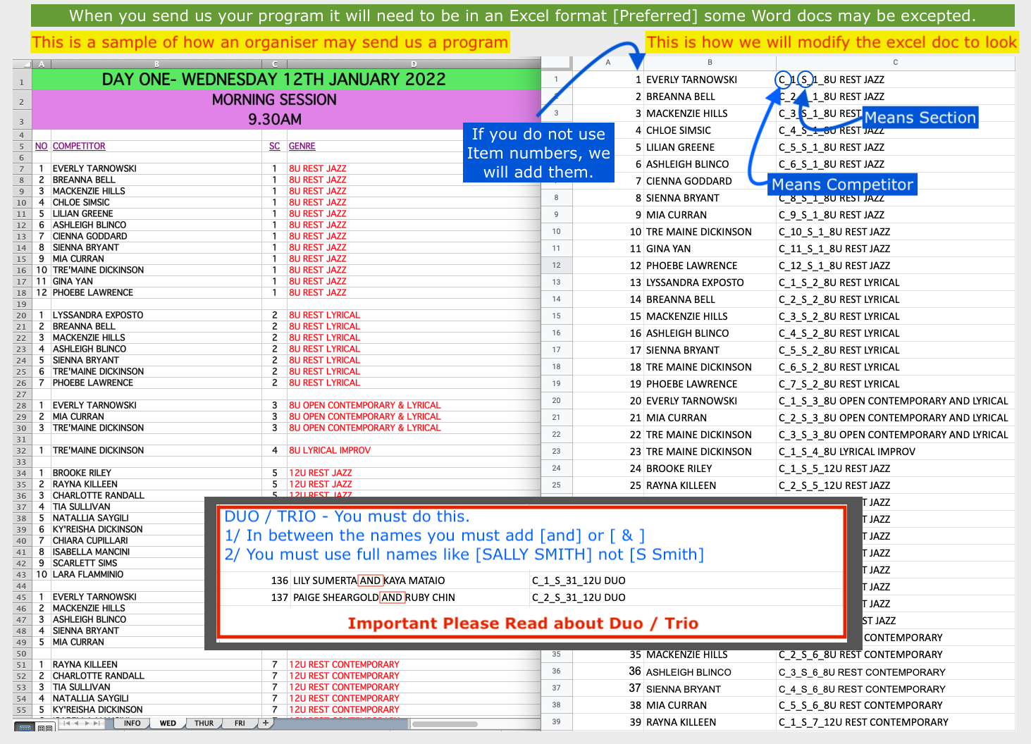The width and height of the screenshot is (1031, 744).
Task: Click the GENRE underlined header
Action: (302, 146)
